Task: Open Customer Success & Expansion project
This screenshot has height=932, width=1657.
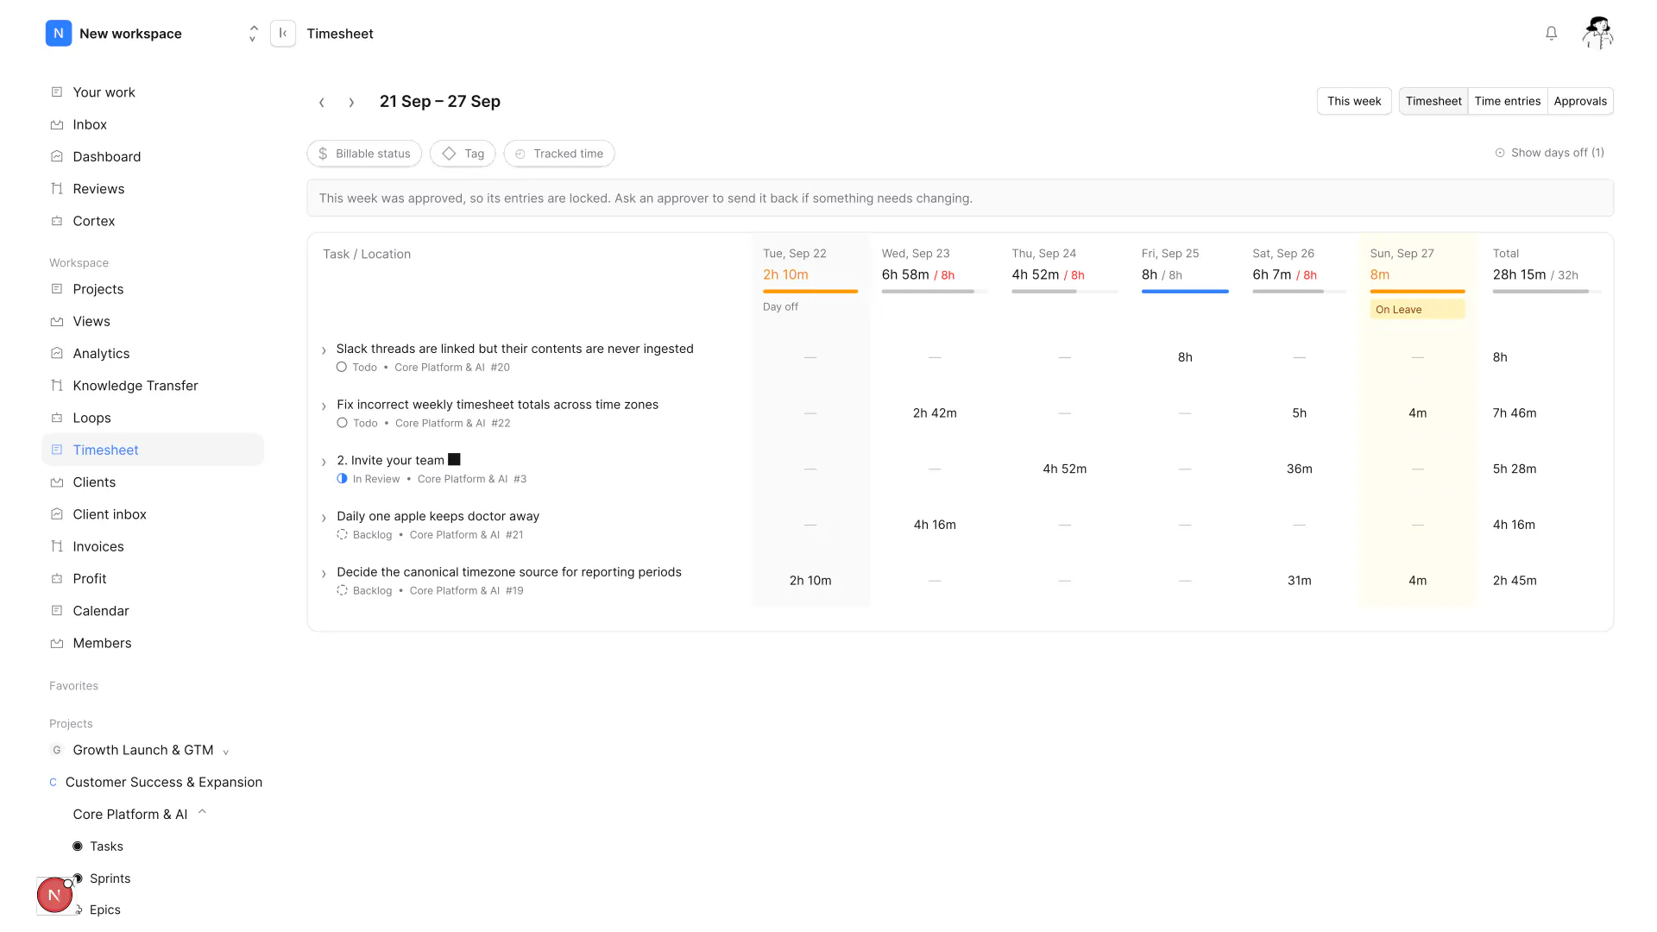Action: 163,782
